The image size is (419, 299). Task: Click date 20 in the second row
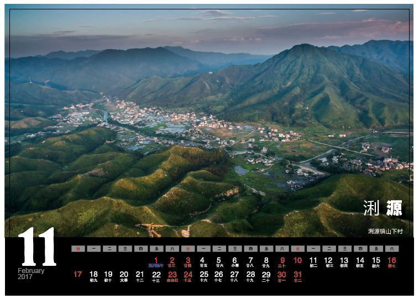[x=124, y=274]
